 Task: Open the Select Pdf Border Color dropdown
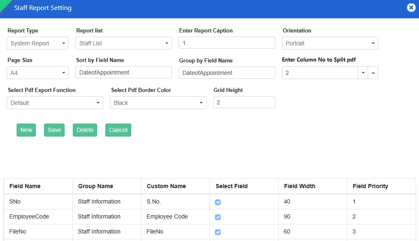tap(158, 103)
